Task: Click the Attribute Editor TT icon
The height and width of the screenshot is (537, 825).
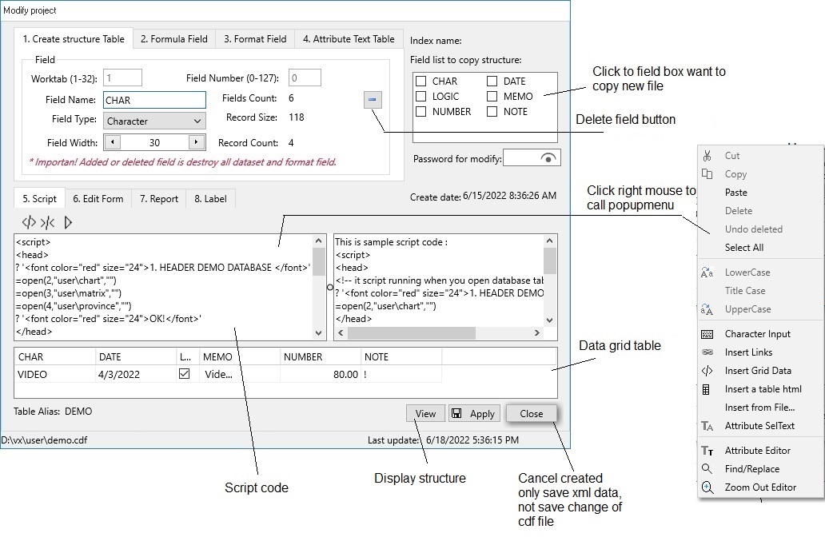Action: tap(708, 450)
